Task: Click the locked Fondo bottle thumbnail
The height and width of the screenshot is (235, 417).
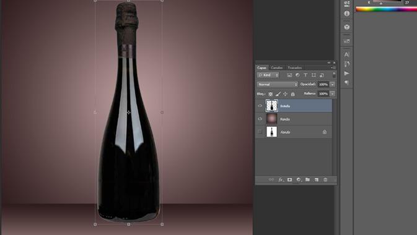Action: [x=271, y=132]
